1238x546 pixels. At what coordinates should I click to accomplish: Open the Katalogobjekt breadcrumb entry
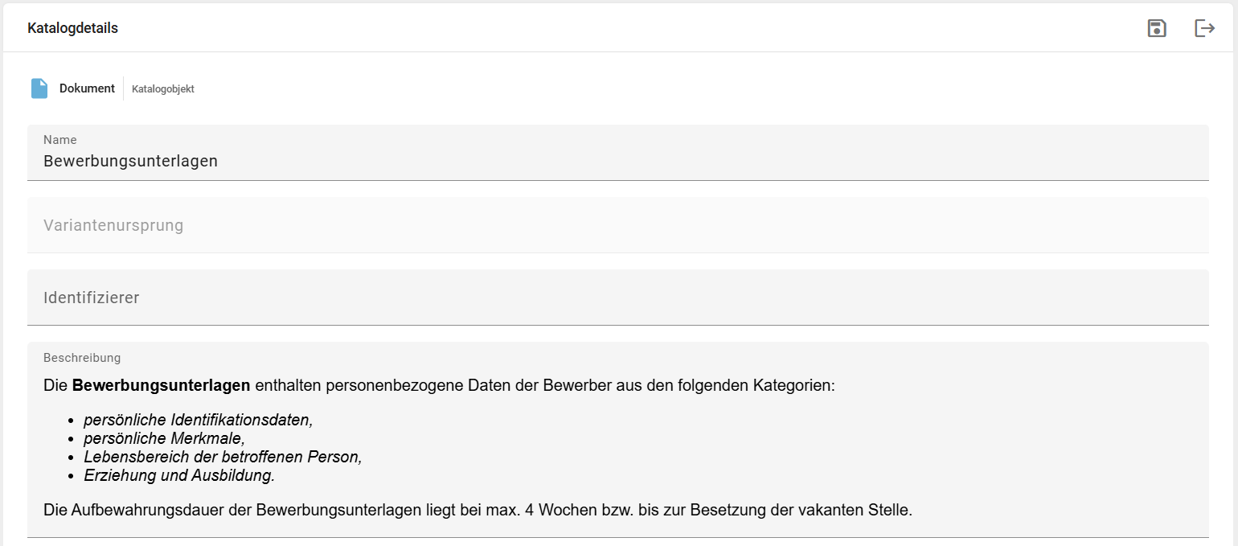tap(162, 88)
